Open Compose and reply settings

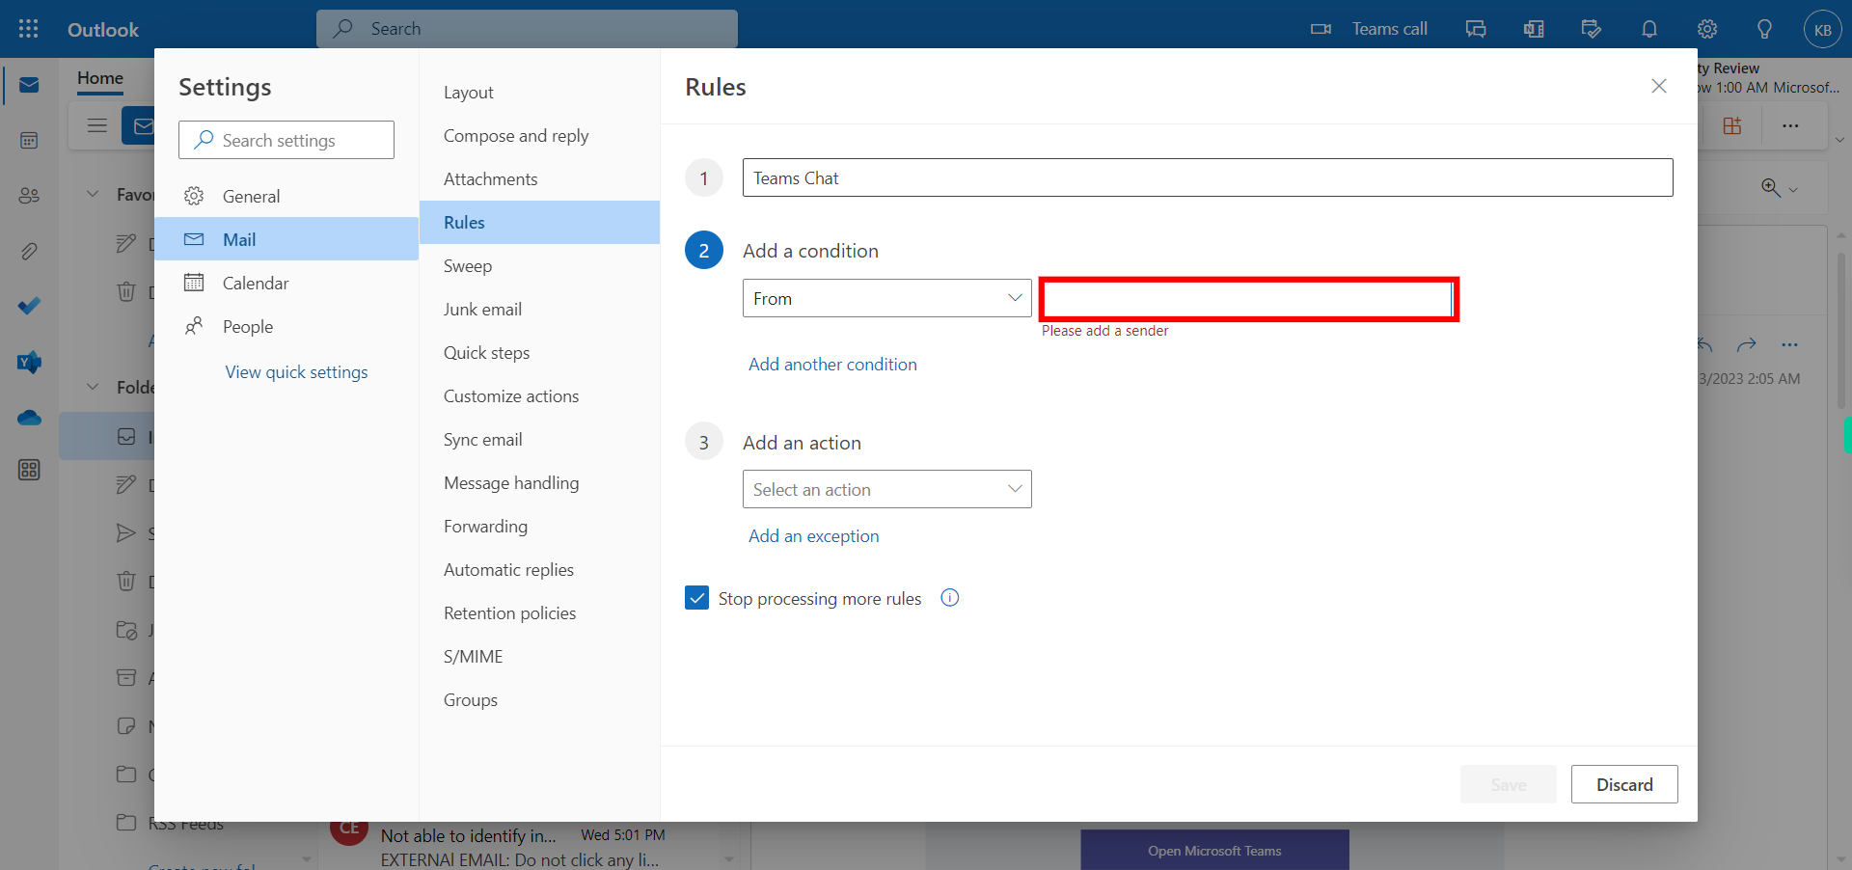click(x=539, y=136)
